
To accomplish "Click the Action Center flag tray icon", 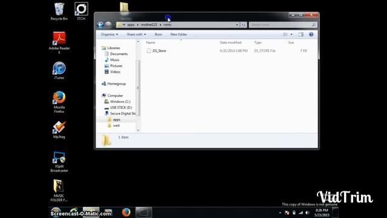I will point(287,213).
